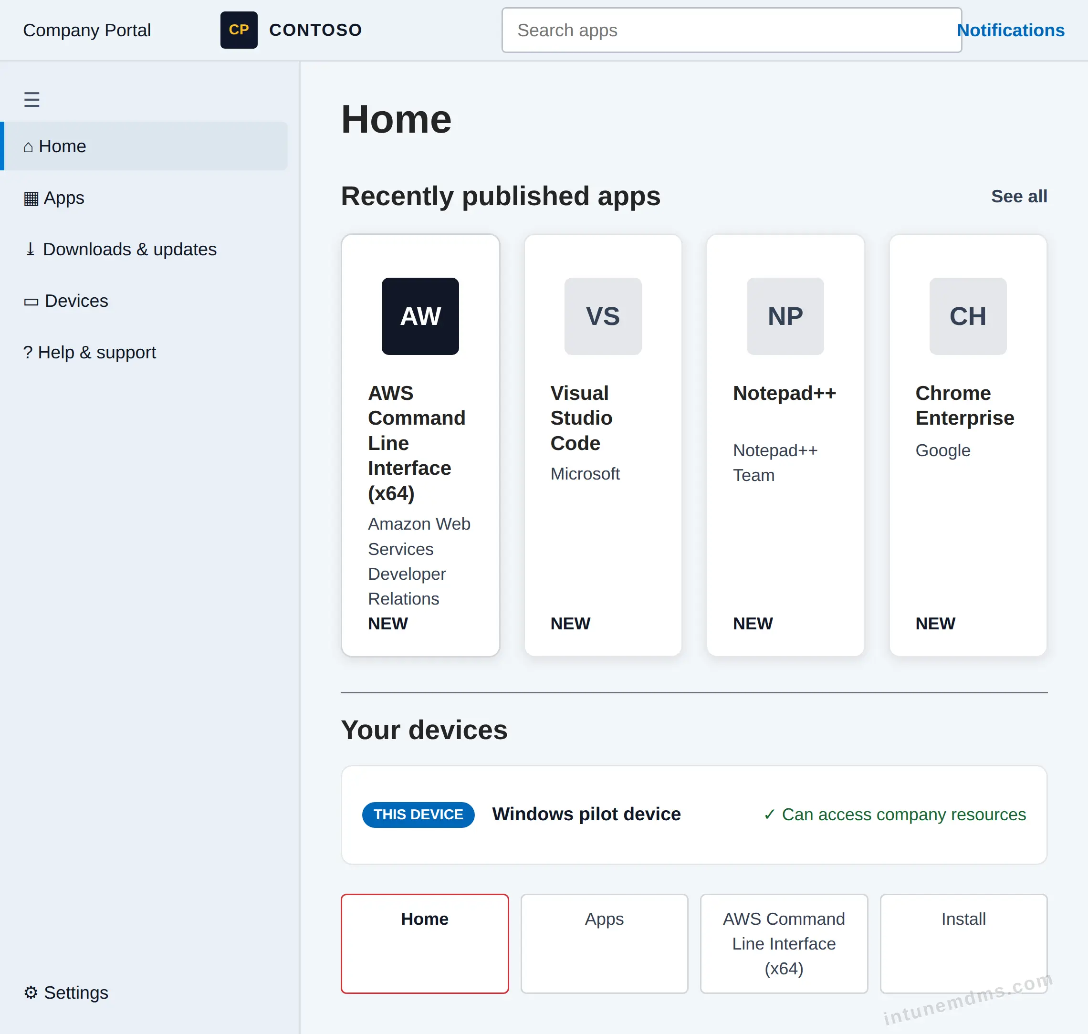Click the Recently published apps heading

point(501,196)
